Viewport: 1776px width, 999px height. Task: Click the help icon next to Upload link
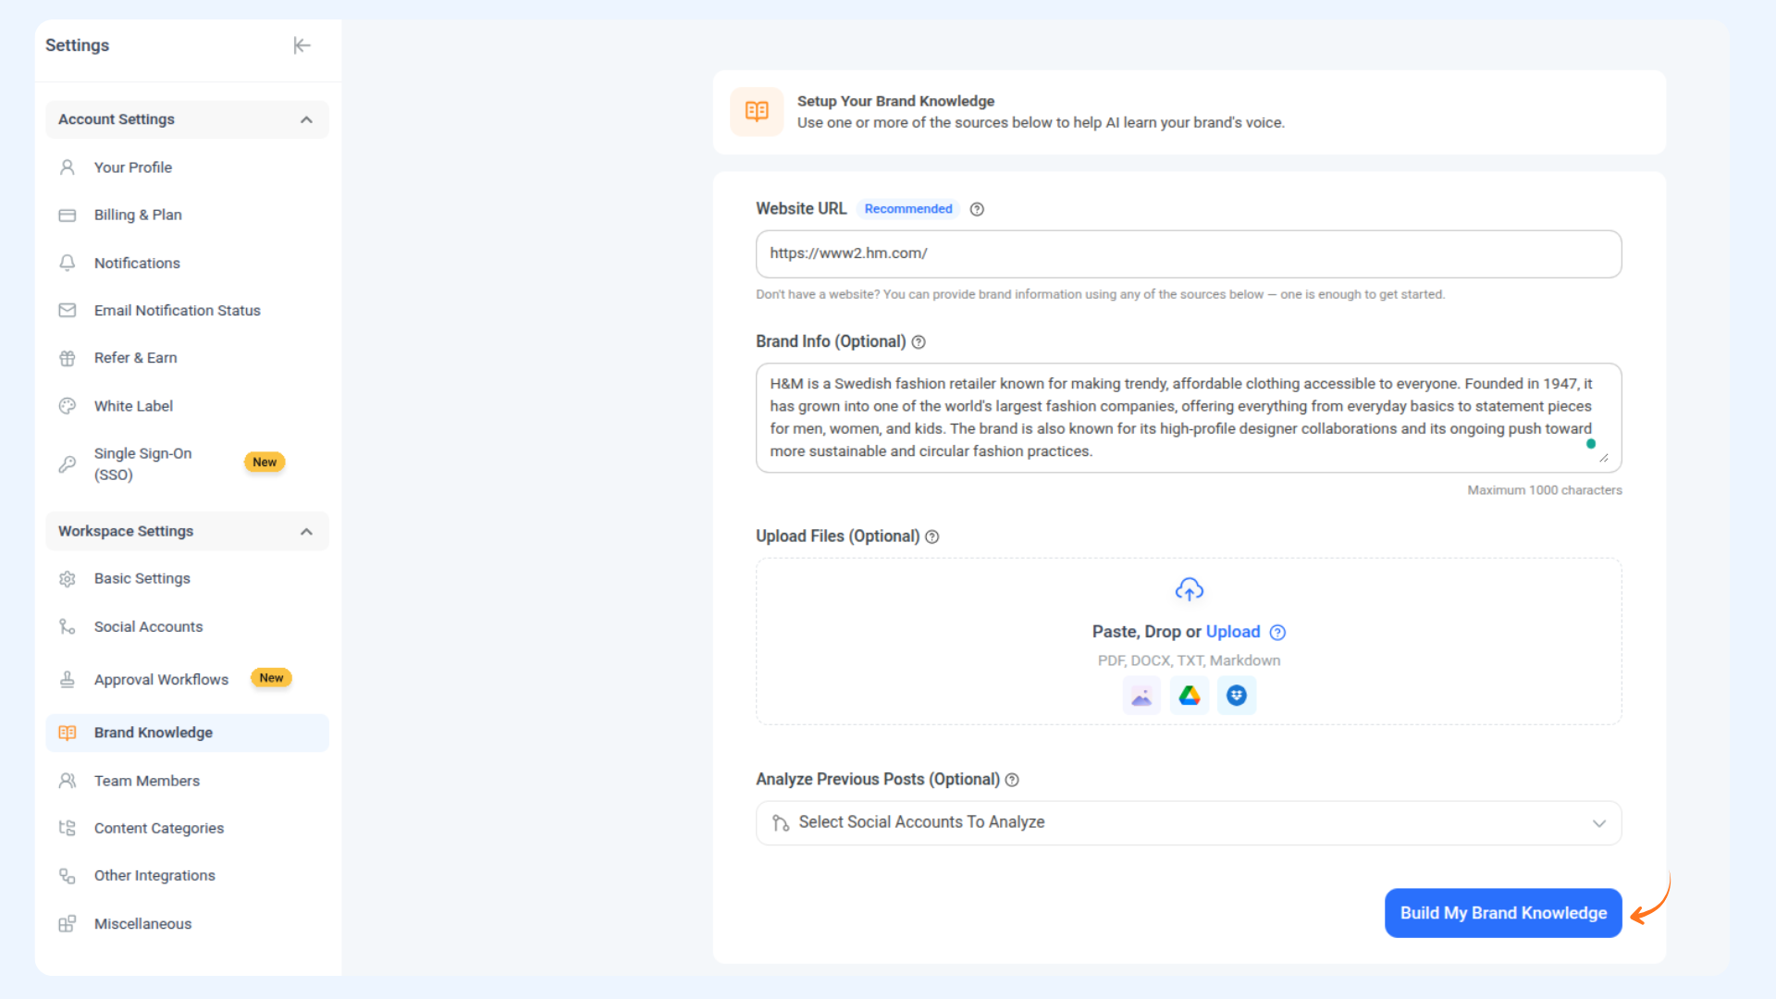click(x=1277, y=632)
